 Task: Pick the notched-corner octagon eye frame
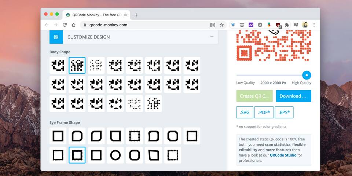[x=173, y=136]
